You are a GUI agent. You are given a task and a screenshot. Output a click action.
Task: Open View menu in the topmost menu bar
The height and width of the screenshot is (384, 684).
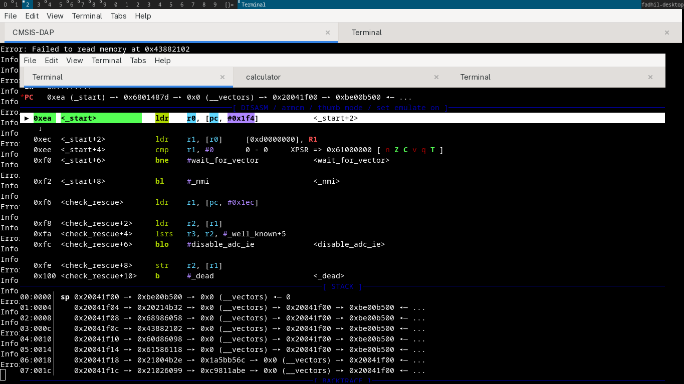[x=55, y=16]
